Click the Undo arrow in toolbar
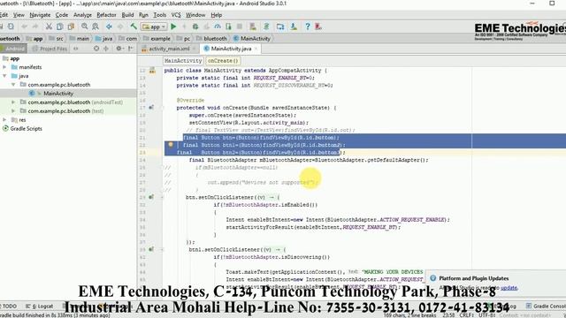The width and height of the screenshot is (566, 318). pos(24,26)
